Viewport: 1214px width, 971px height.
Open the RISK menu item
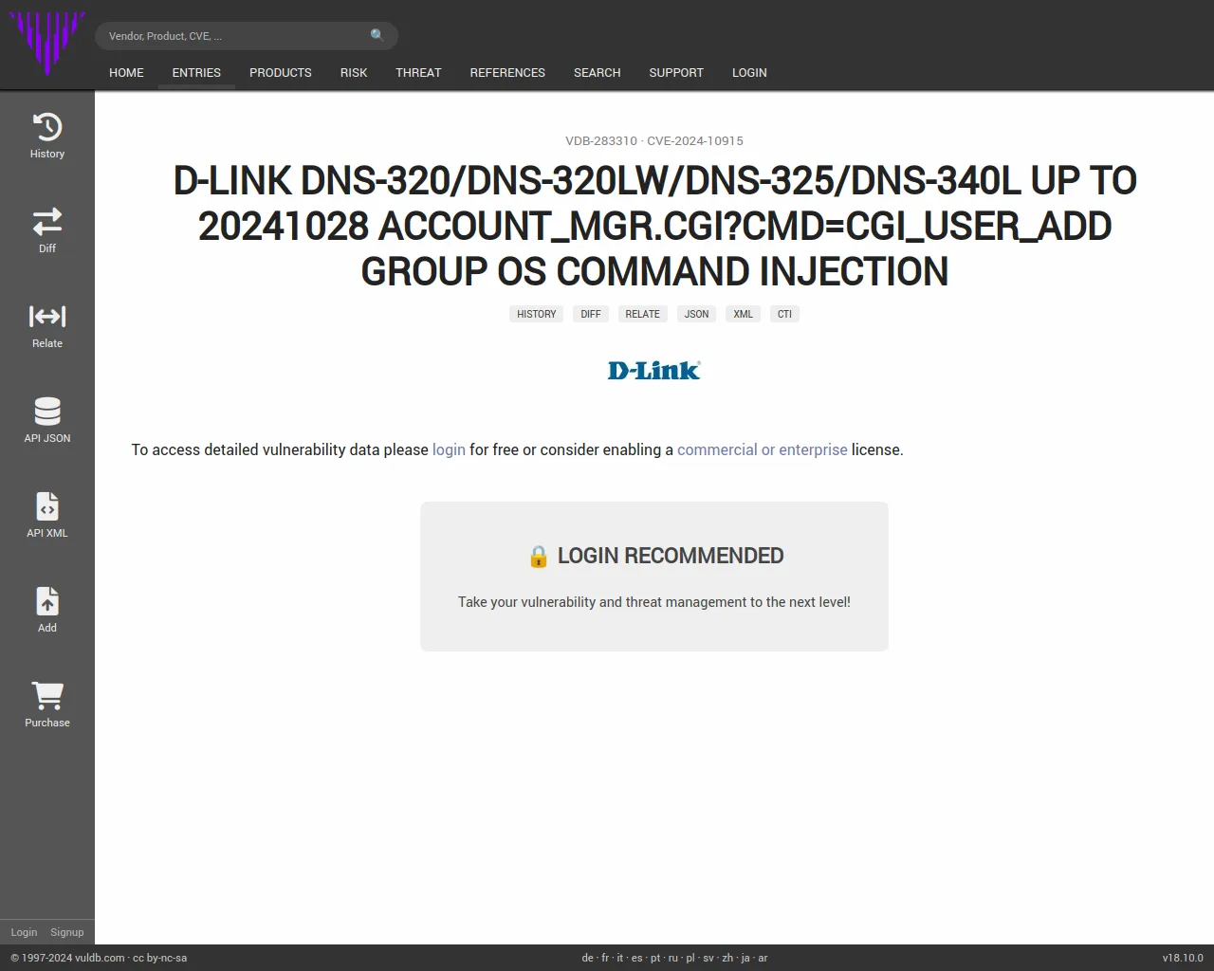(x=354, y=72)
